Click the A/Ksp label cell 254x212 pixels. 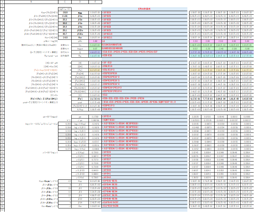(80, 109)
